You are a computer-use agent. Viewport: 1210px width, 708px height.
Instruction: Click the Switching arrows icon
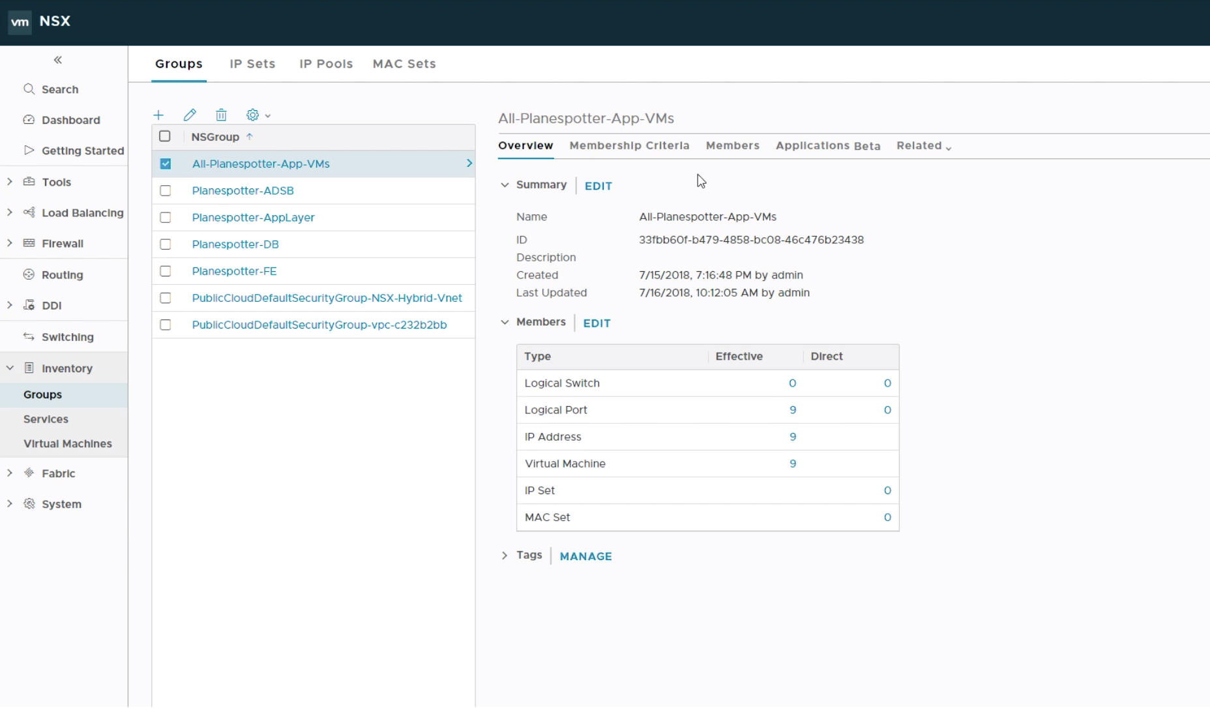(x=29, y=336)
